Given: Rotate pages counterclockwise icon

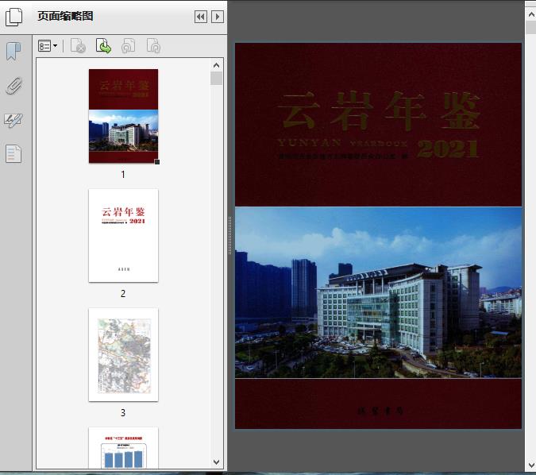Looking at the screenshot, I should pyautogui.click(x=129, y=46).
